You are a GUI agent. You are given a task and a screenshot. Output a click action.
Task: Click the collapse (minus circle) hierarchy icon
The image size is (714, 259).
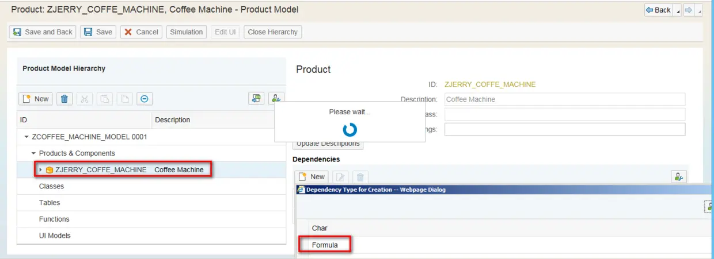(x=144, y=99)
